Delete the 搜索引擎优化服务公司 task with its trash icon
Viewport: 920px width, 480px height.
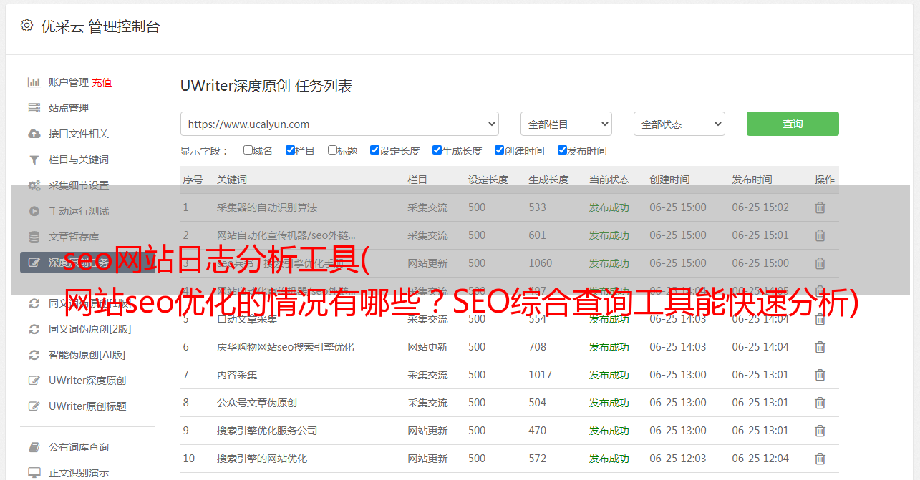[x=820, y=431]
